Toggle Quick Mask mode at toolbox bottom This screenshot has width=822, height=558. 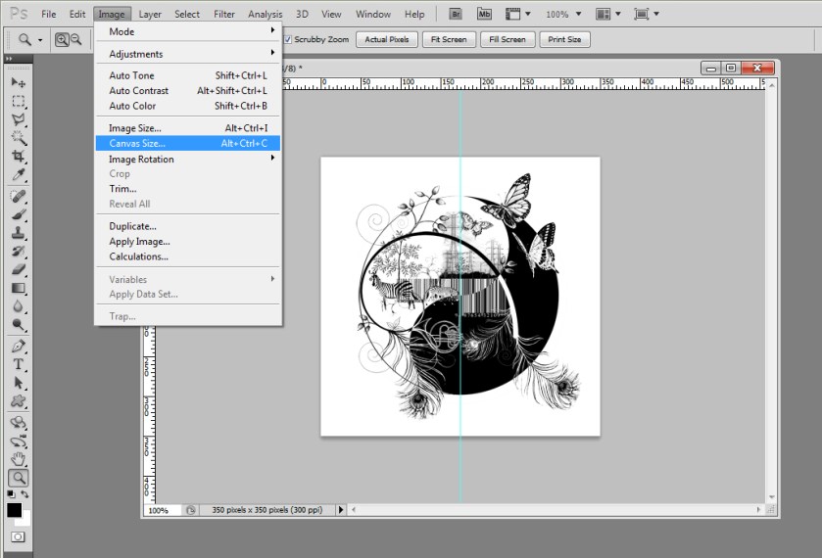[19, 537]
